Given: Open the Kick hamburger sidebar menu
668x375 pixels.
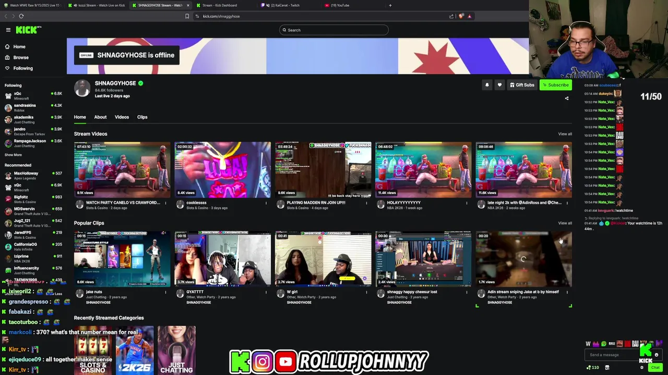Looking at the screenshot, I should coord(8,30).
